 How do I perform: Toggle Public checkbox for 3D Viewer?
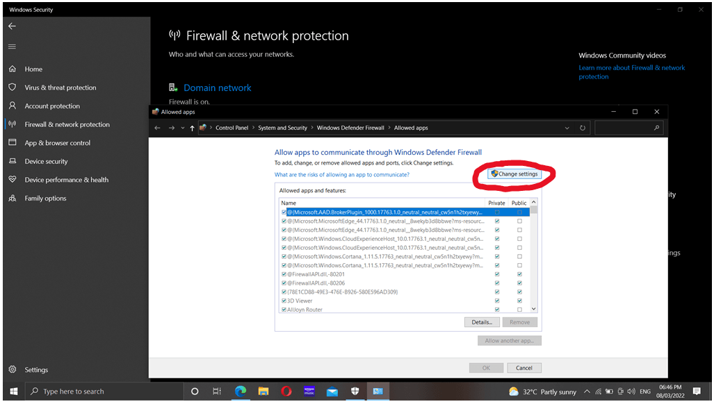[x=519, y=301]
